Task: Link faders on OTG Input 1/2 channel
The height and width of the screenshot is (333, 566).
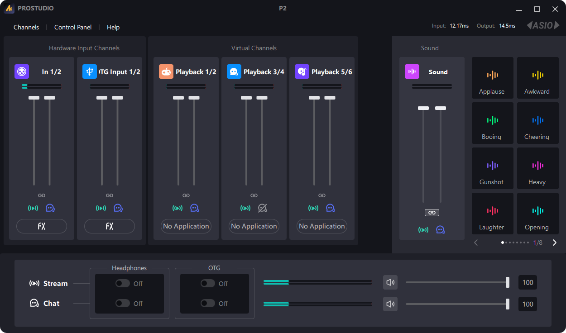Action: [x=110, y=195]
